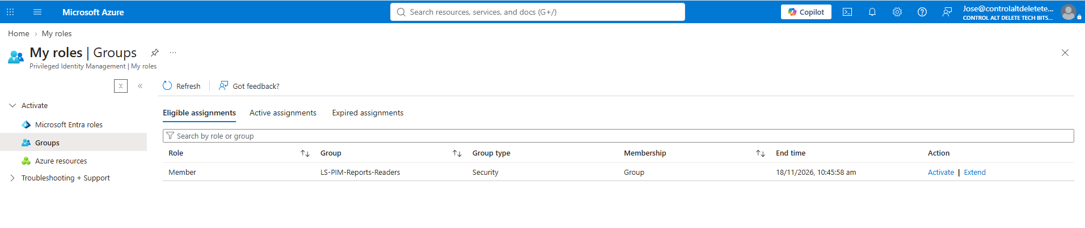The width and height of the screenshot is (1085, 228).
Task: Click the My roles title icon
Action: (16, 57)
